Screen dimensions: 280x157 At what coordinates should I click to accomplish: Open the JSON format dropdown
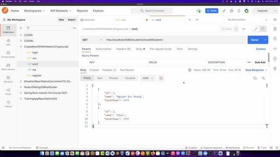[148, 78]
